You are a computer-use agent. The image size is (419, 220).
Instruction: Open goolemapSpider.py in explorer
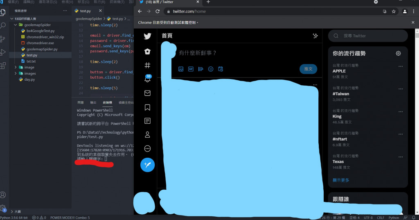(x=42, y=49)
